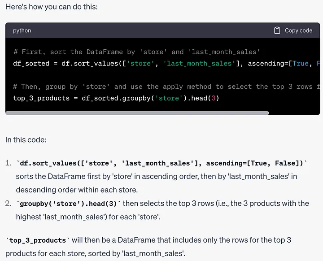Image resolution: width=323 pixels, height=261 pixels.
Task: Click the text 'descending order within each store.'
Action: pos(77,190)
